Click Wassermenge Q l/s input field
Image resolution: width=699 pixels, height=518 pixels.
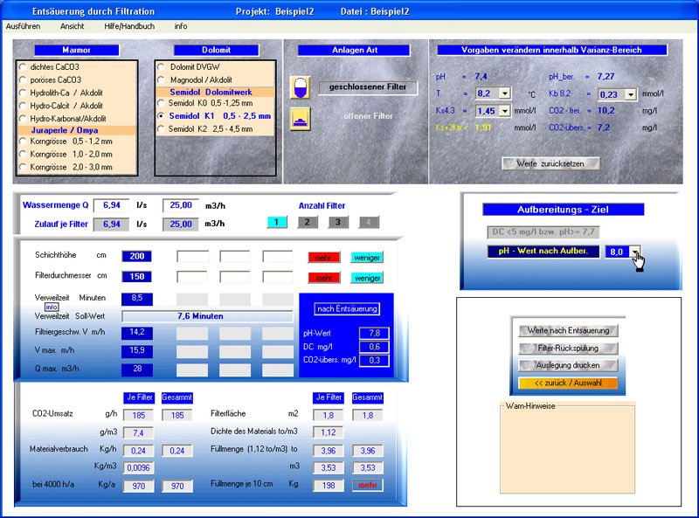point(112,205)
